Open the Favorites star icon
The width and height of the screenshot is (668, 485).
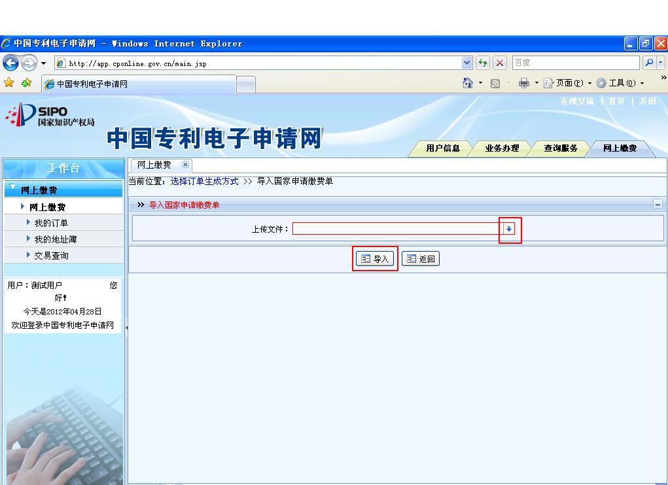coord(9,83)
